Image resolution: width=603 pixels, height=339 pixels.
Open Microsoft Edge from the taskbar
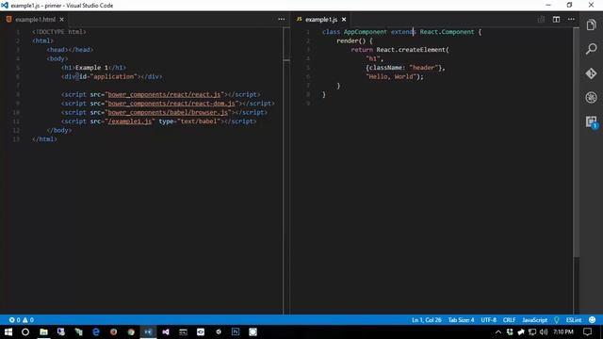click(96, 331)
